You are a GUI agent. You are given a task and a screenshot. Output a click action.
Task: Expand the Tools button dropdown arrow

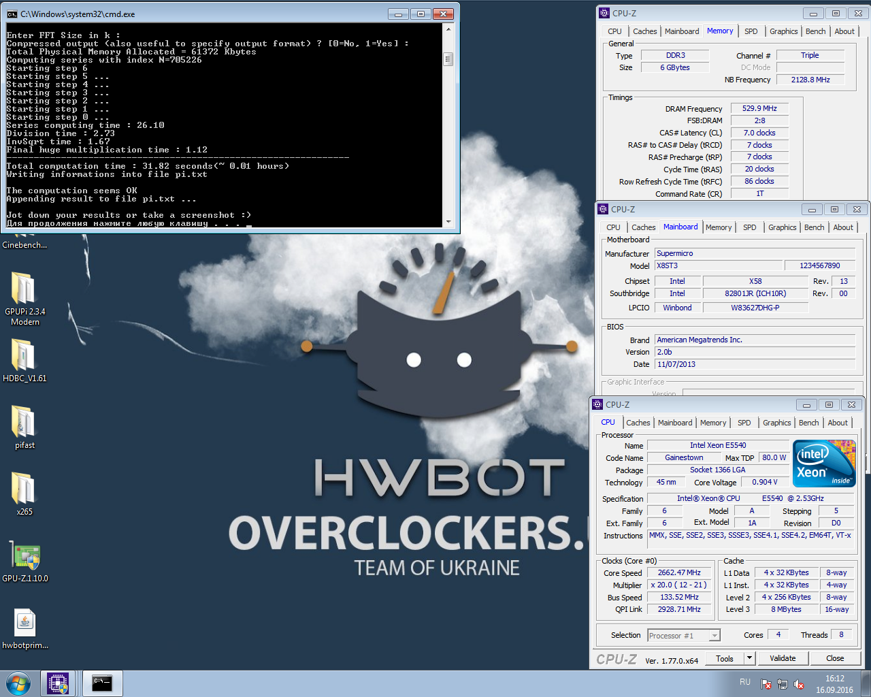pyautogui.click(x=749, y=658)
